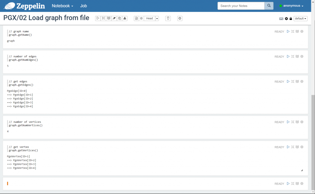The image size is (315, 194).
Task: Open the Notebook dropdown menu
Action: (62, 6)
